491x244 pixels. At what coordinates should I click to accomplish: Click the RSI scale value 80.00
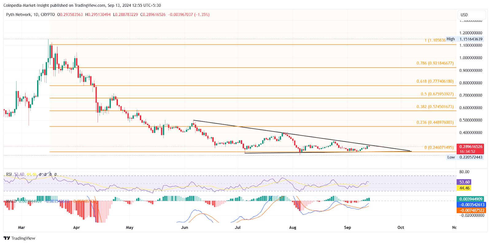pos(464,172)
